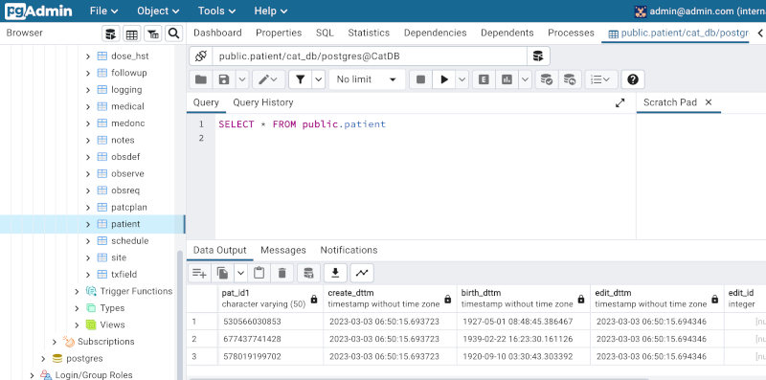Open the Query Tool browser icon
Image resolution: width=766 pixels, height=380 pixels.
111,34
